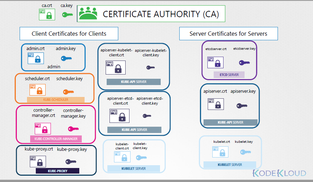The image size is (313, 182).
Task: Select the apiserver.key text label
Action: 243,91
